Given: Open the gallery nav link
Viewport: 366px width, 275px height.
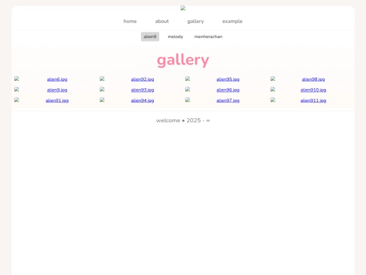Looking at the screenshot, I should pos(196,21).
